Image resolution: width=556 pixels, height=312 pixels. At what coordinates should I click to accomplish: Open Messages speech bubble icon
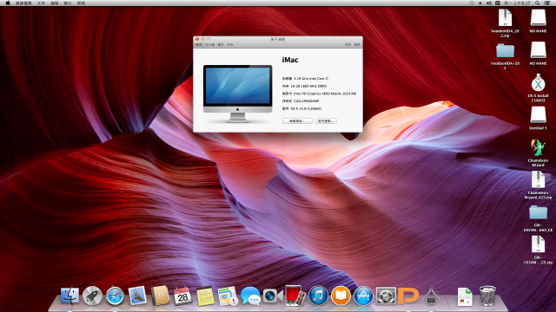(250, 296)
